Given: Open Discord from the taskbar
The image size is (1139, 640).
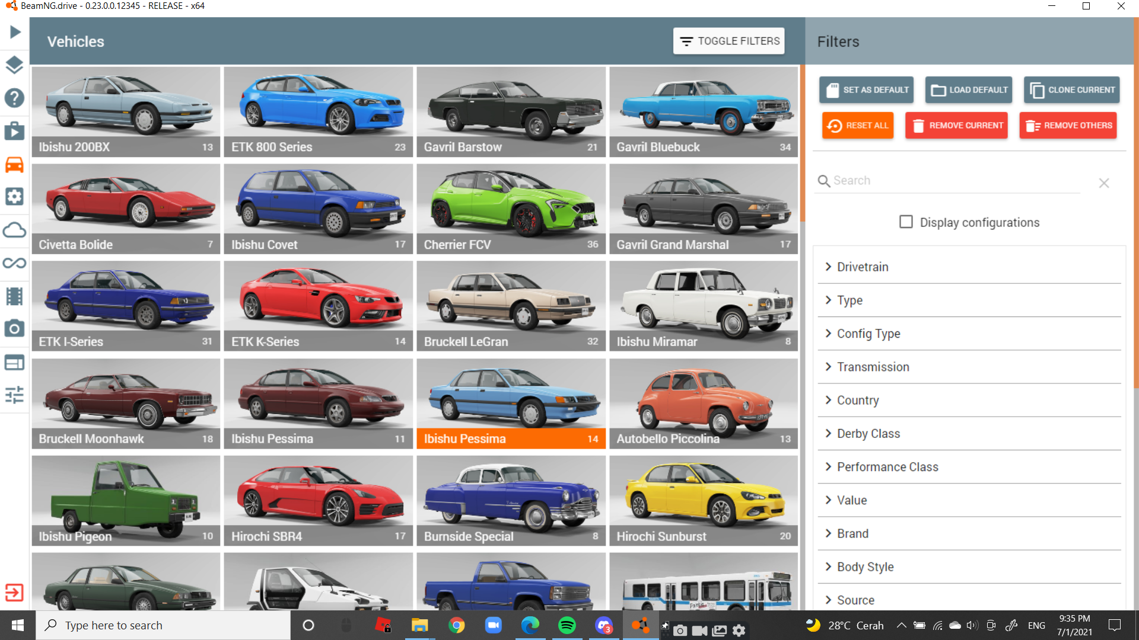Looking at the screenshot, I should pyautogui.click(x=604, y=625).
